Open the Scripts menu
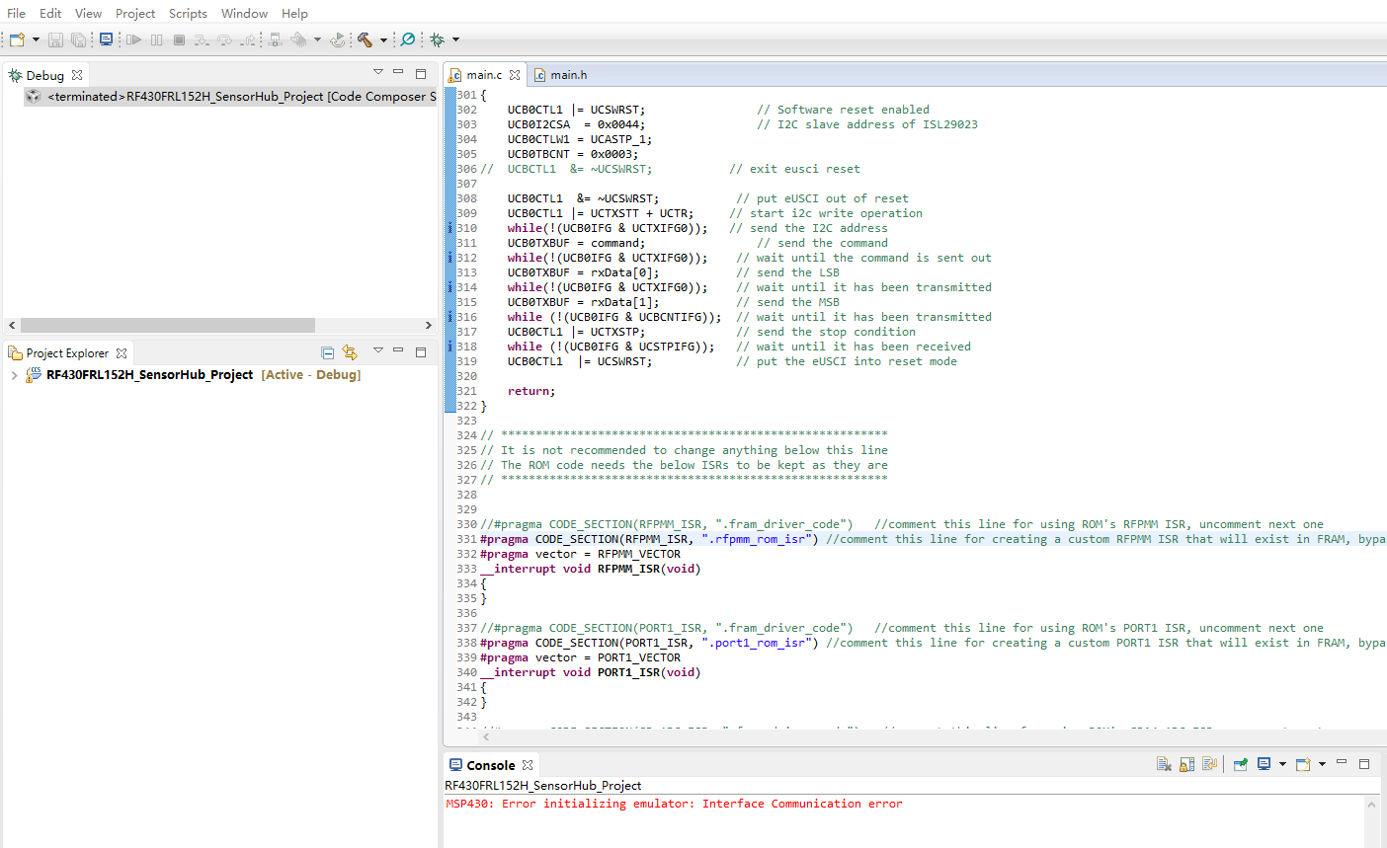Image resolution: width=1387 pixels, height=848 pixels. [188, 13]
